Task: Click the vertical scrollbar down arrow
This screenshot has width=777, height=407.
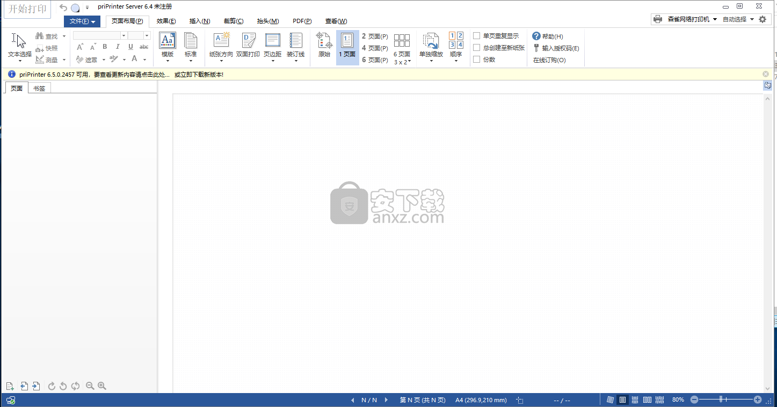Action: pyautogui.click(x=768, y=389)
